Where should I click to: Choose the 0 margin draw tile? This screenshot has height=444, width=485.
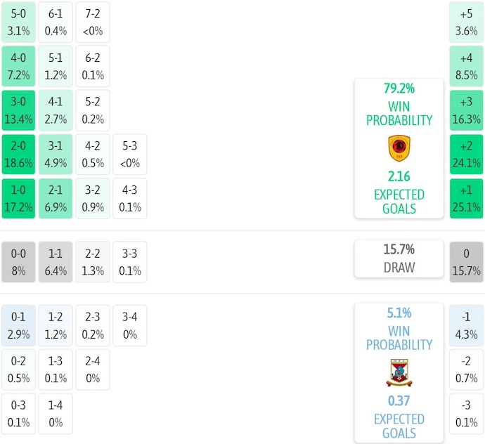pos(467,262)
